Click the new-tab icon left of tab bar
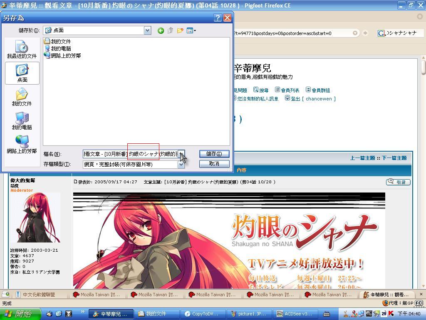The height and width of the screenshot is (320, 426). [5, 295]
